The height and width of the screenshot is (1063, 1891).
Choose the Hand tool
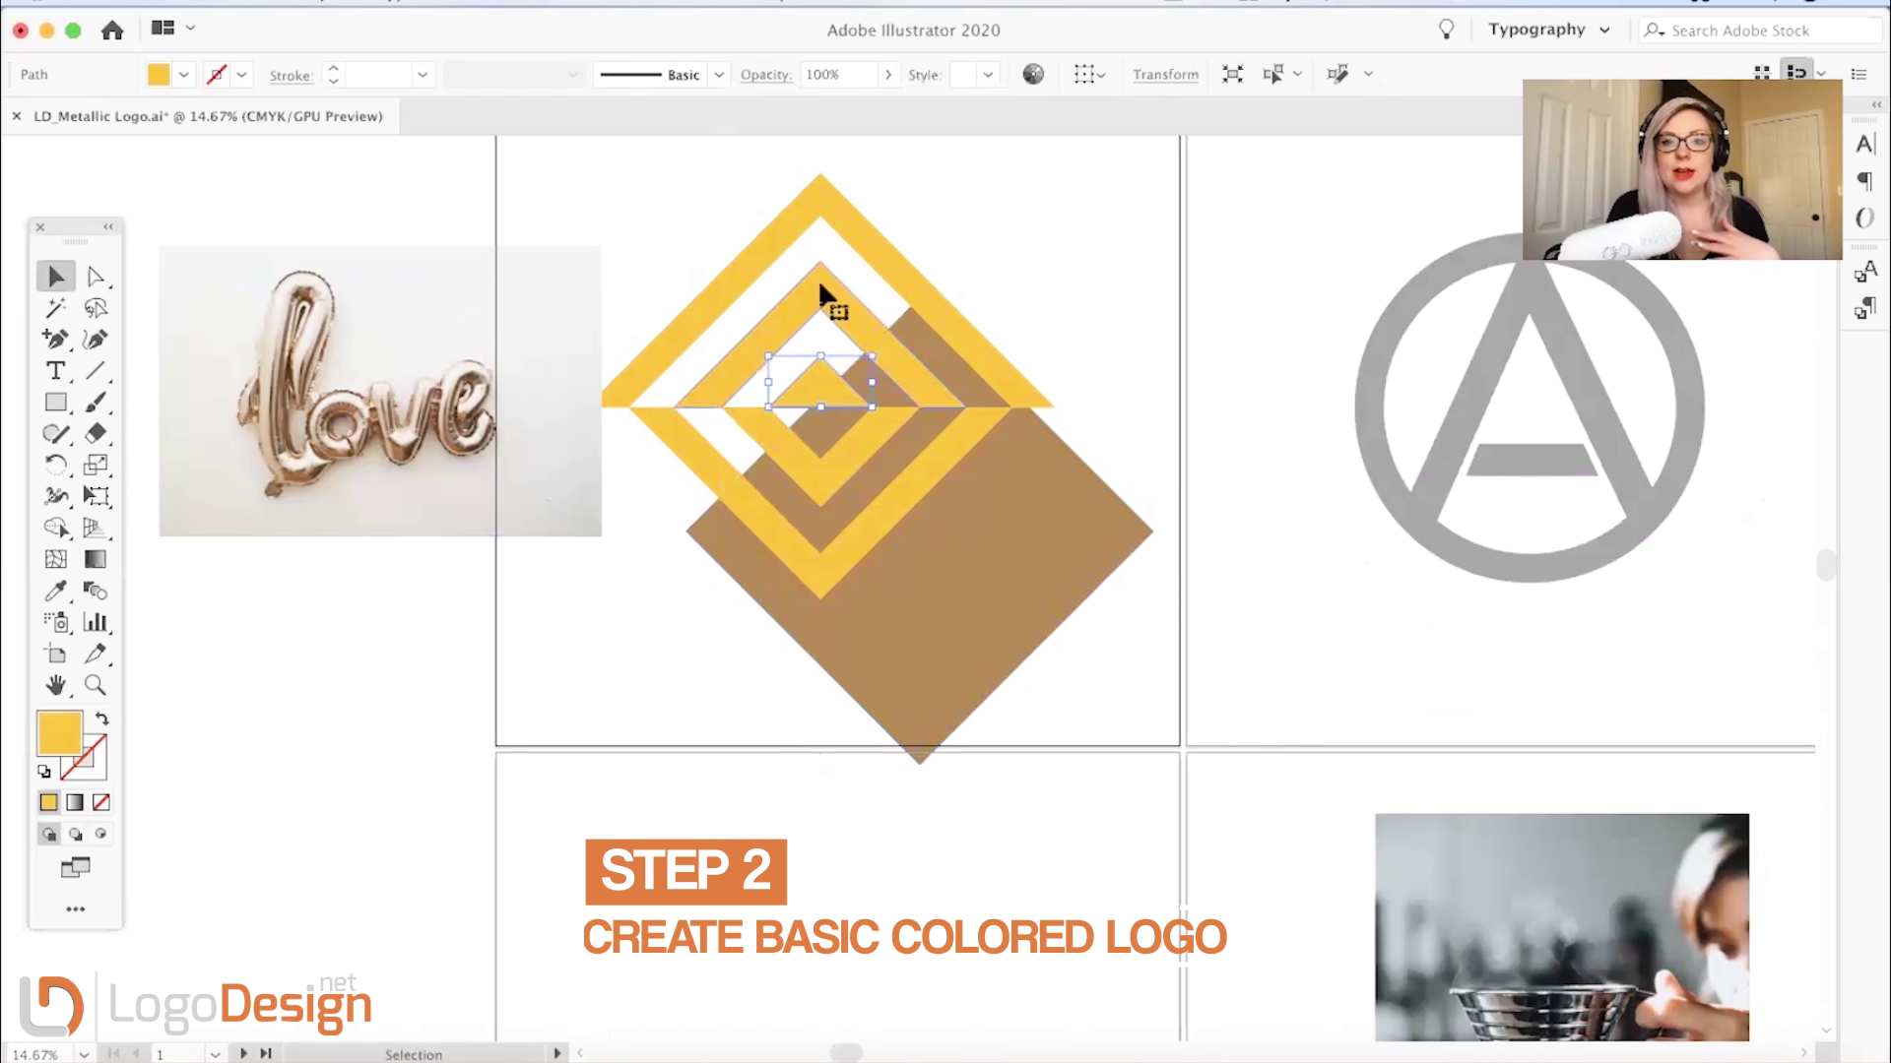pos(56,686)
